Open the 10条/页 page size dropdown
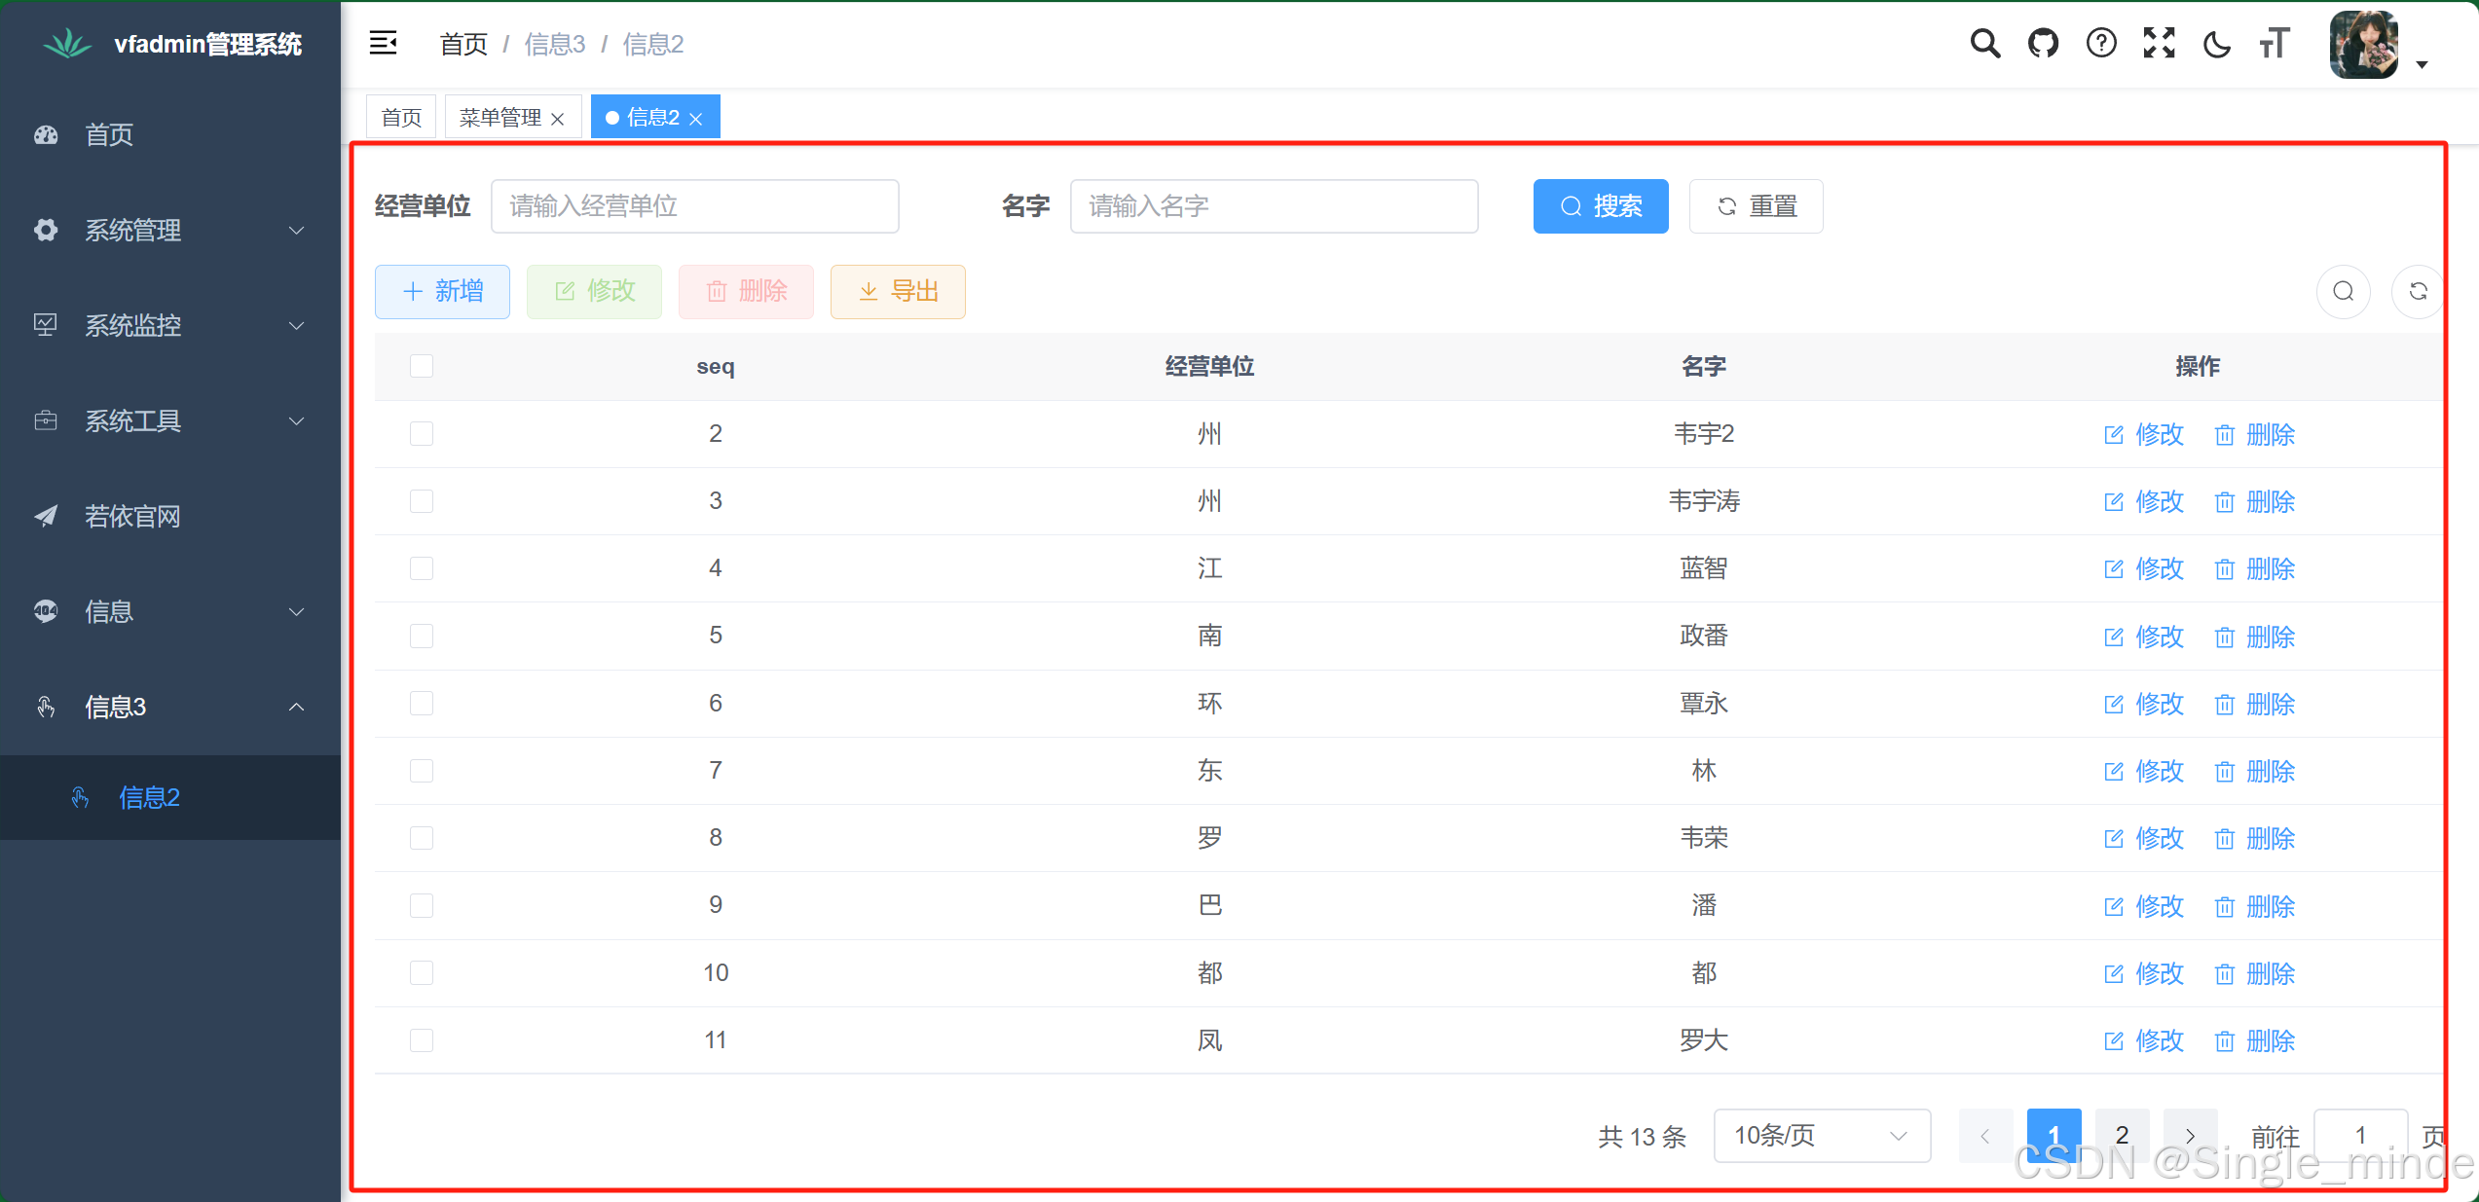2479x1202 pixels. click(x=1821, y=1135)
